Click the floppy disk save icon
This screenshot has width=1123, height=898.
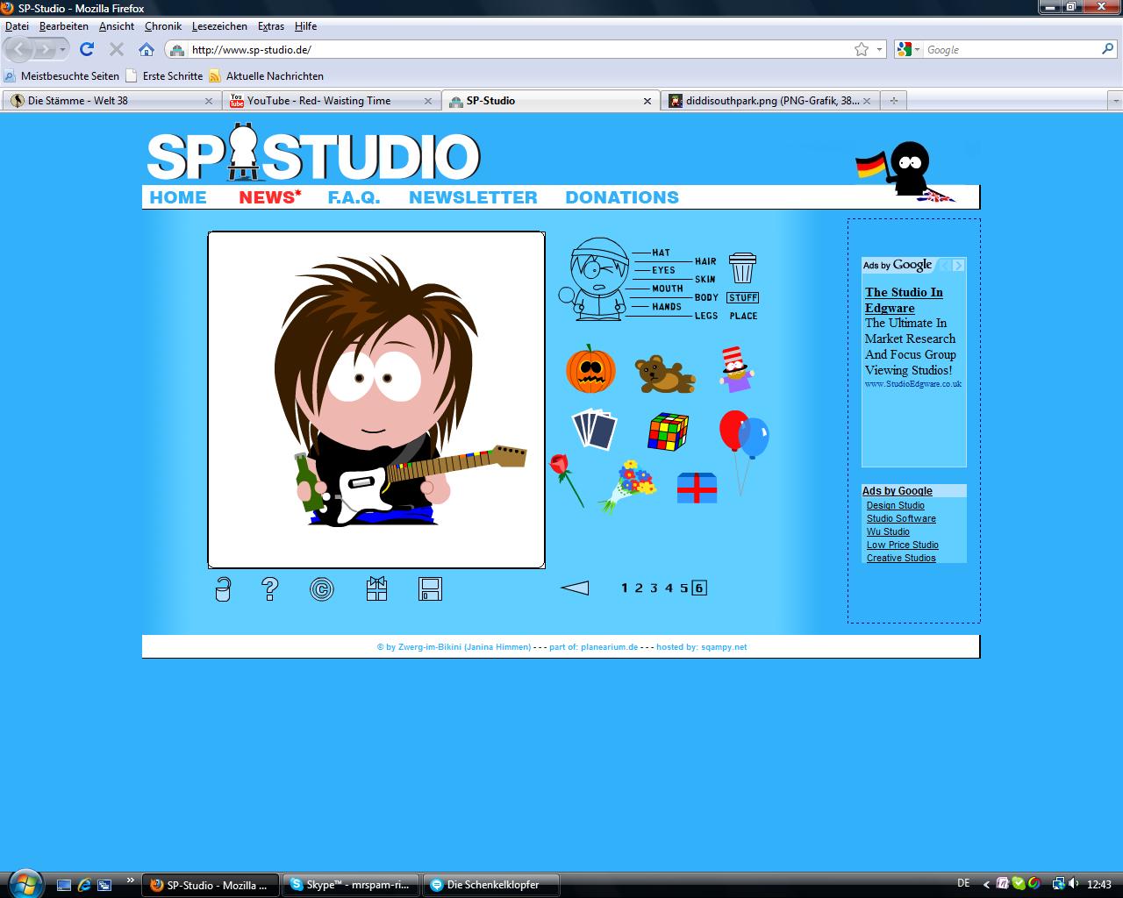(x=430, y=588)
